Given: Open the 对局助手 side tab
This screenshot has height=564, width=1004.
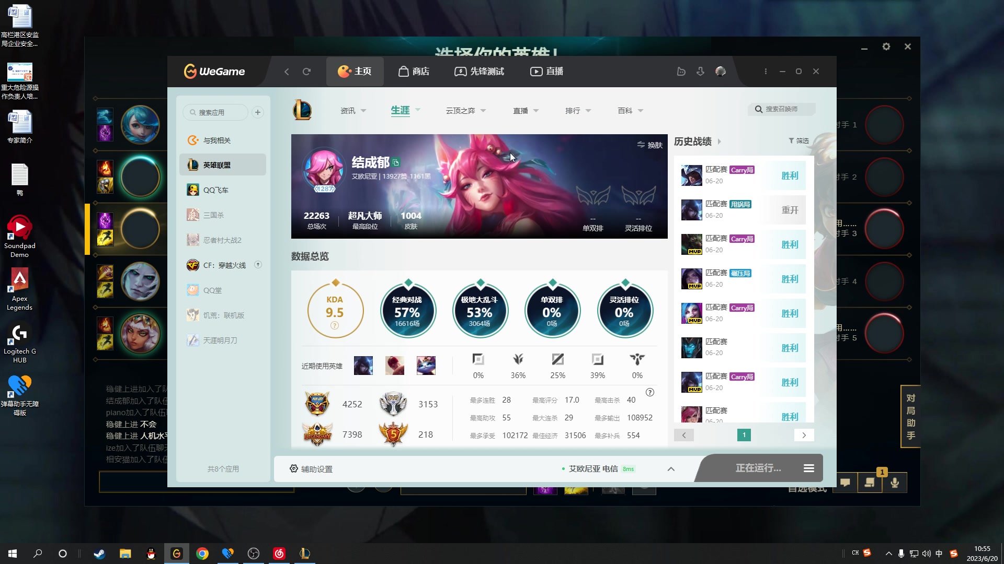Looking at the screenshot, I should pos(910,416).
